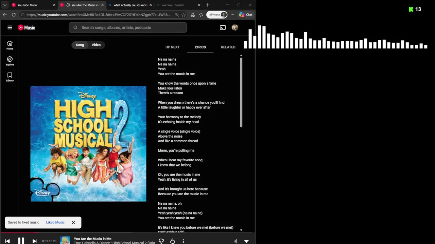Switch to the 'what actually causes' search tab
435x244 pixels.
click(130, 5)
